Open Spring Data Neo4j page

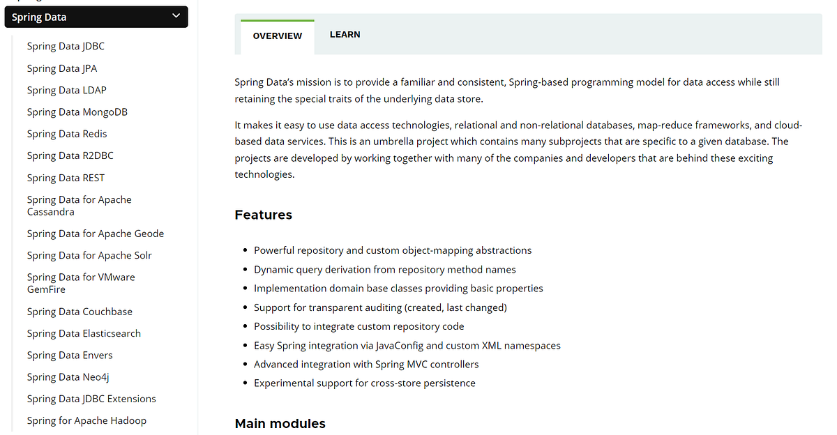pos(68,376)
